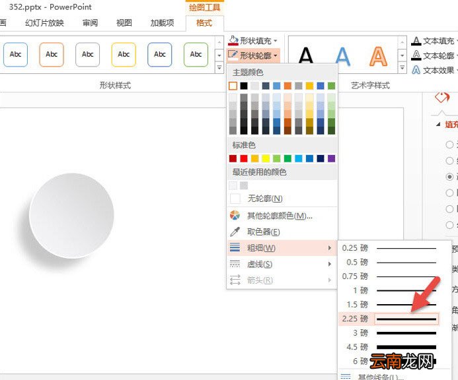The width and height of the screenshot is (458, 380).
Task: Open the 加载项 tab
Action: 162,22
